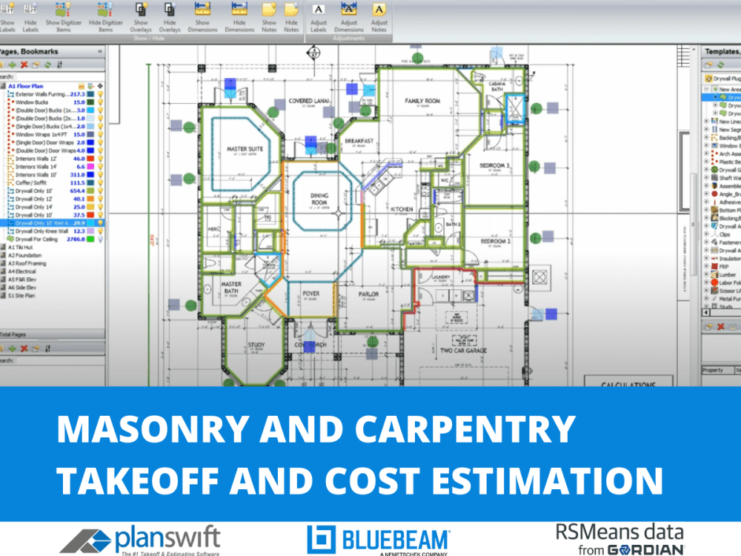Toggle lightbulb for Coffer/Soffit
The height and width of the screenshot is (556, 741).
point(100,182)
